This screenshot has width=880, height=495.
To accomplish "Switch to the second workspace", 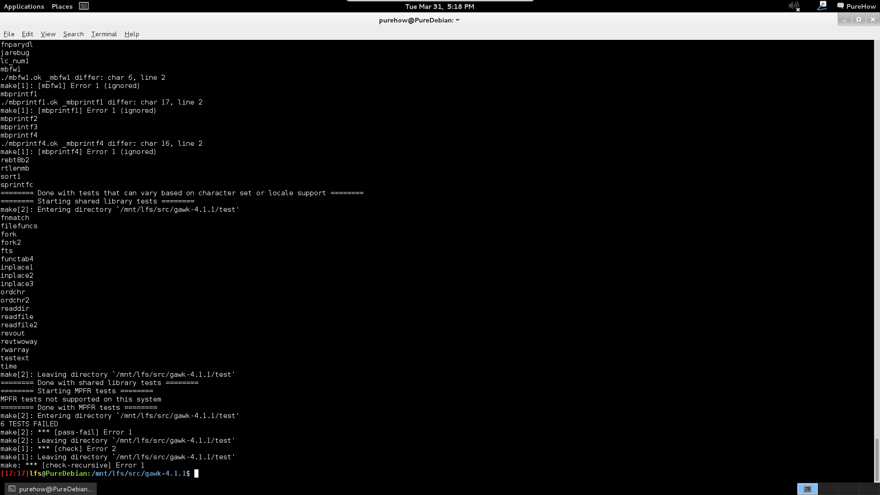I will (x=828, y=489).
